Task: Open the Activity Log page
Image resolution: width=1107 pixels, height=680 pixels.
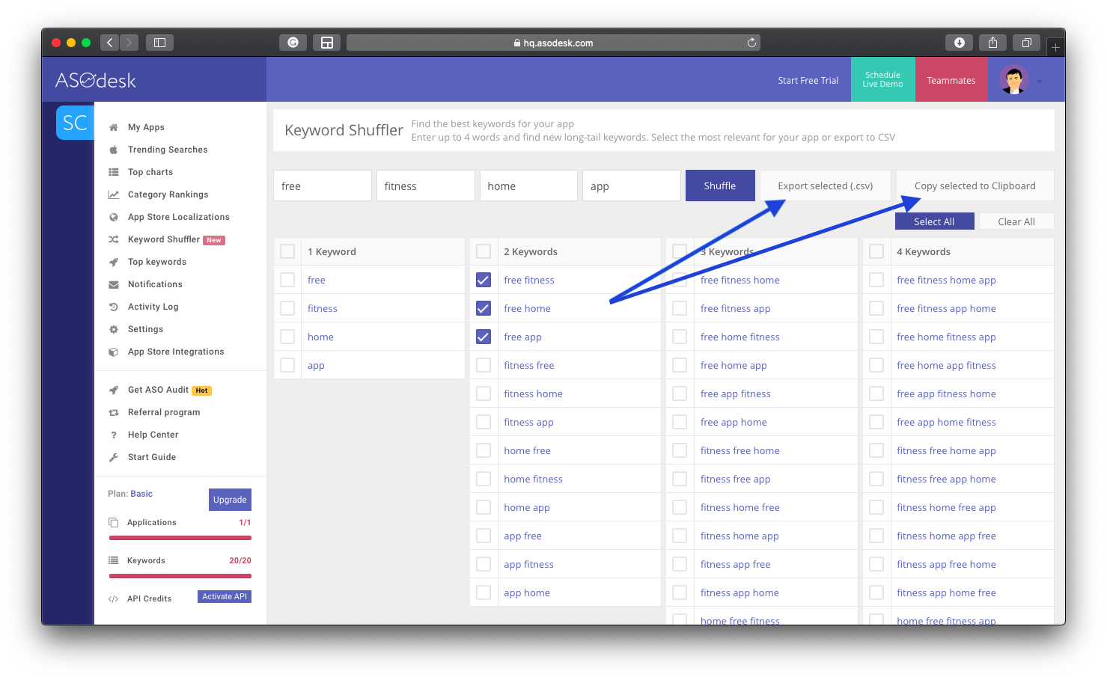Action: pos(153,307)
